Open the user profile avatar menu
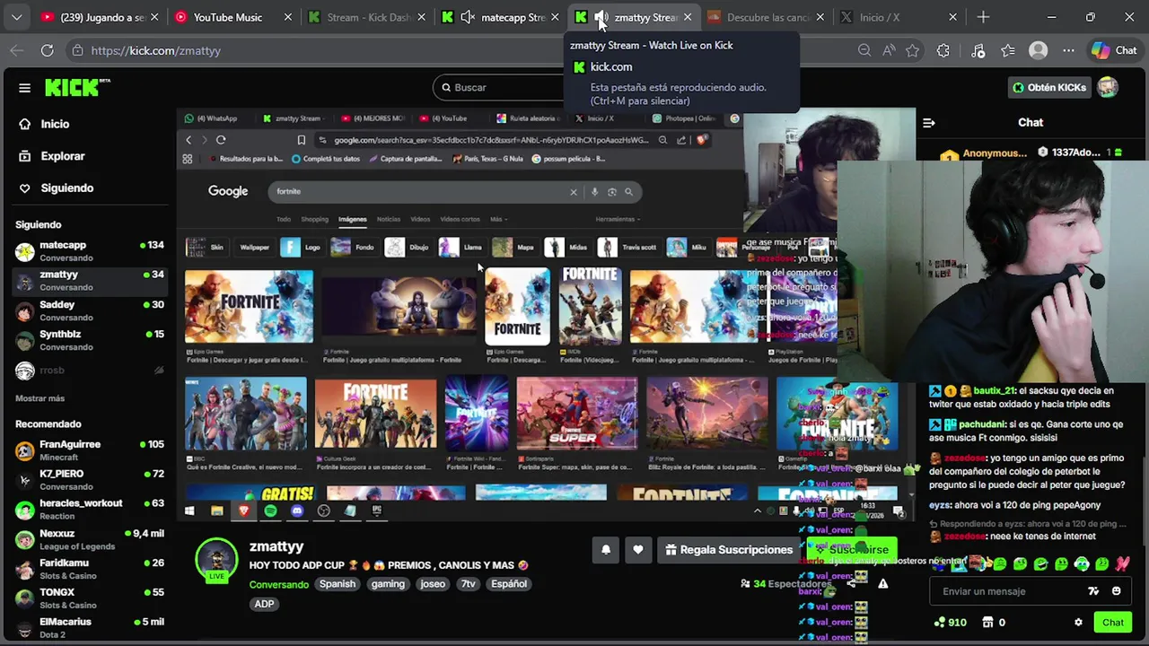The width and height of the screenshot is (1149, 646). [x=1108, y=87]
